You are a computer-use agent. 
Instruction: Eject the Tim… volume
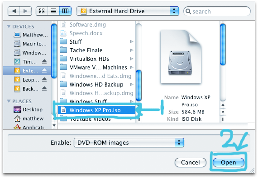coord(44,62)
